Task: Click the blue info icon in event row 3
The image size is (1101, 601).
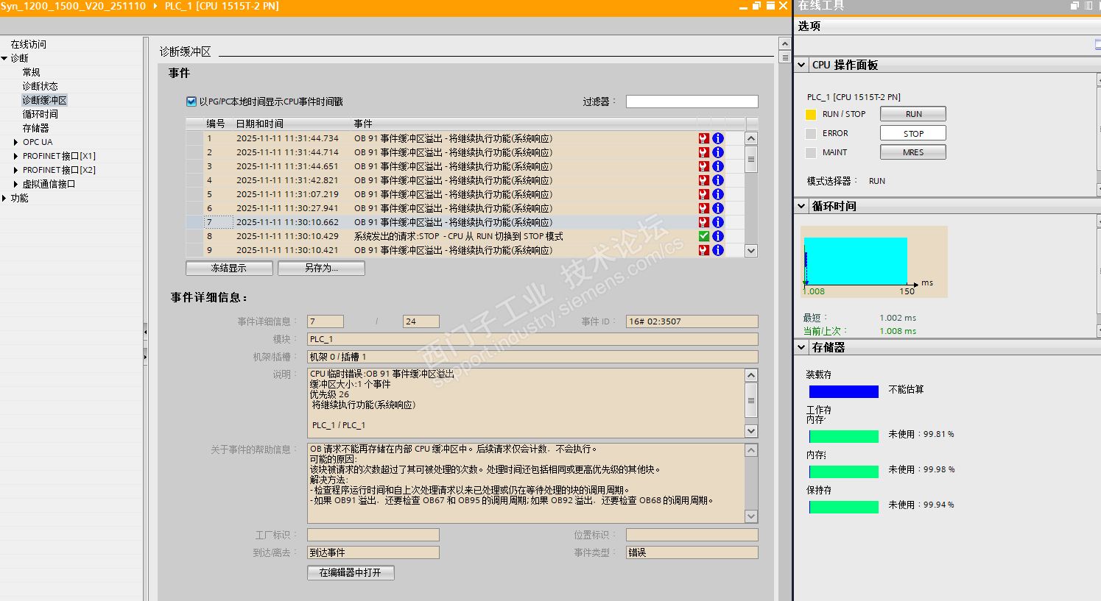Action: 718,166
